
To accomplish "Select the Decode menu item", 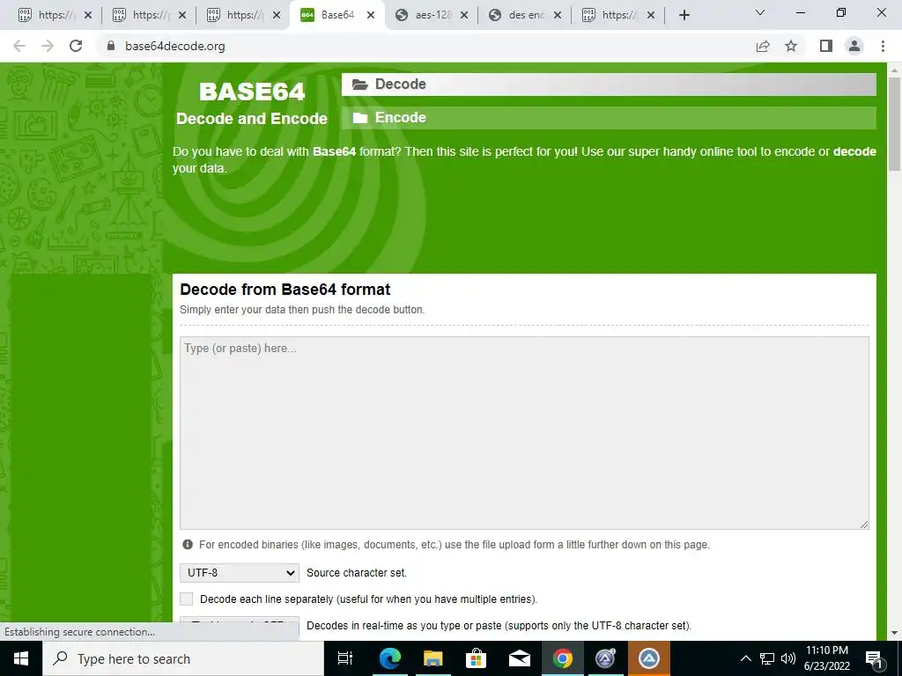I will [x=609, y=84].
